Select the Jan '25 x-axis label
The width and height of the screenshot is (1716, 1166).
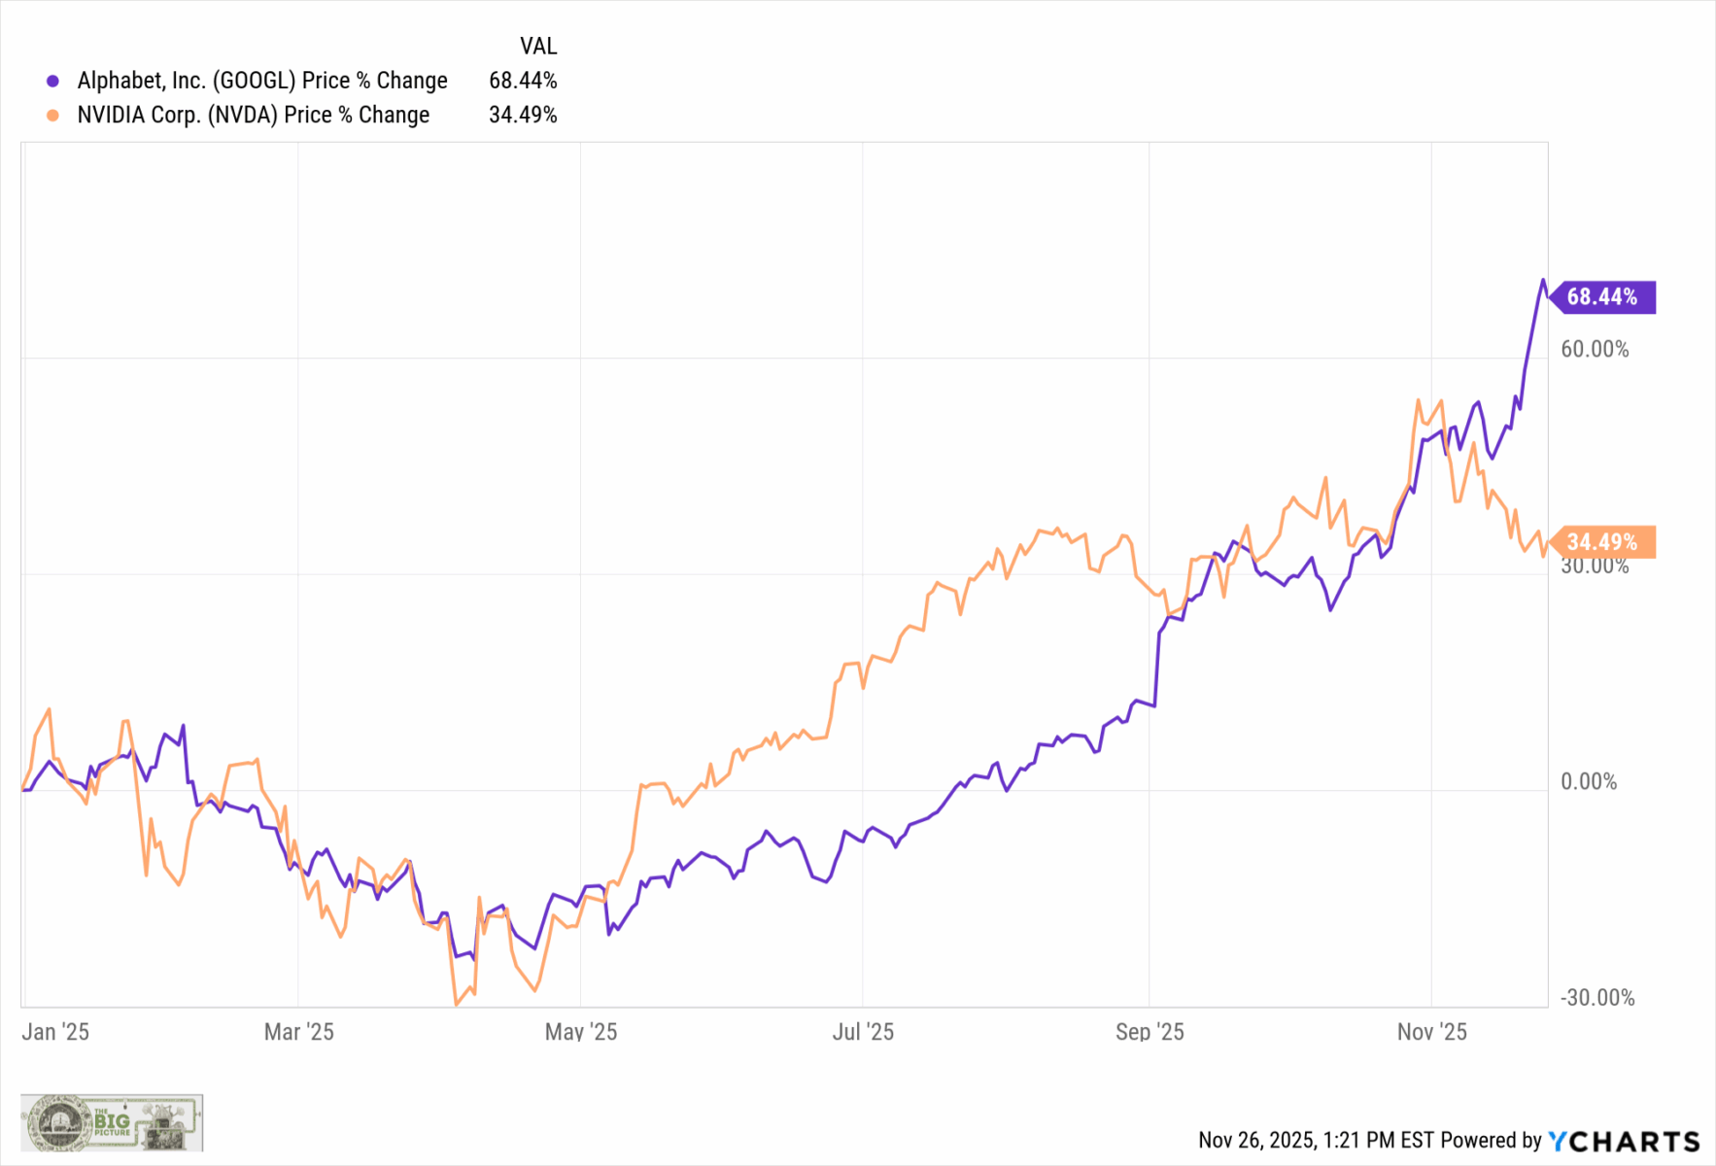click(55, 1032)
